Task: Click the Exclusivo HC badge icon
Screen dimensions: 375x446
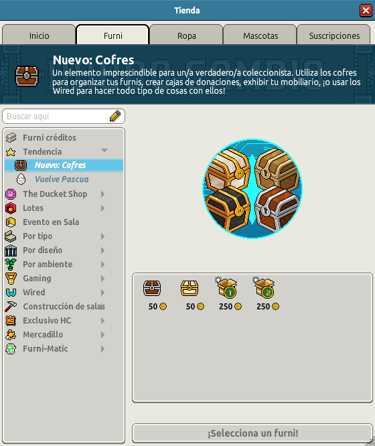Action: point(11,321)
